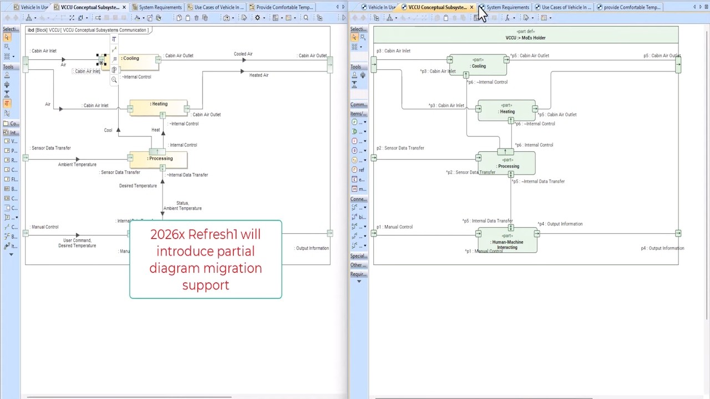710x399 pixels.
Task: Click the port on left of Heating block
Action: click(x=130, y=109)
